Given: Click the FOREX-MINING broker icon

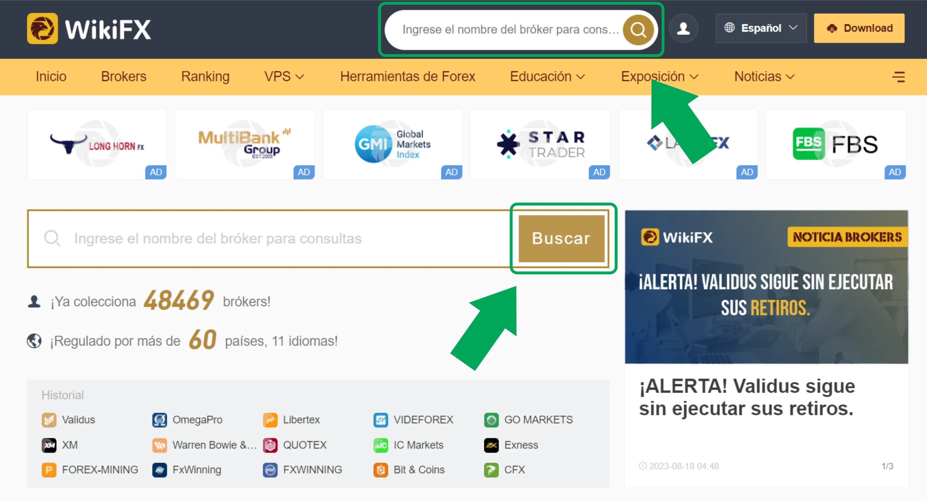Looking at the screenshot, I should [49, 470].
